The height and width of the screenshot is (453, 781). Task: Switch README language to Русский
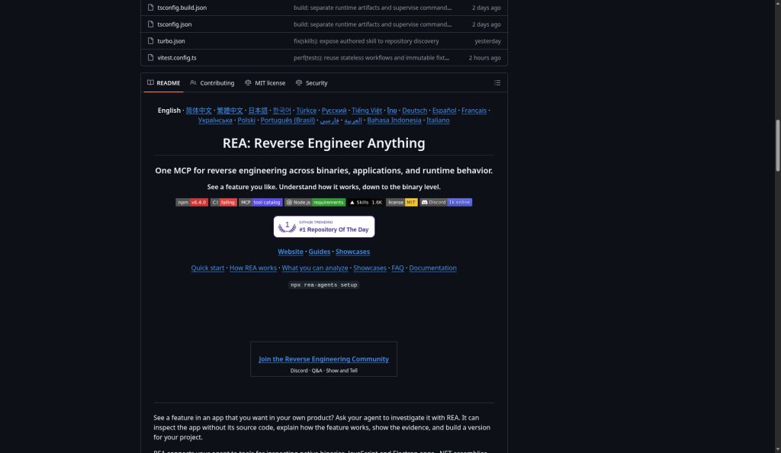pos(334,111)
